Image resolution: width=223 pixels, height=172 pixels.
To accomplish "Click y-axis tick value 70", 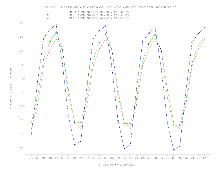I will 21,78.
